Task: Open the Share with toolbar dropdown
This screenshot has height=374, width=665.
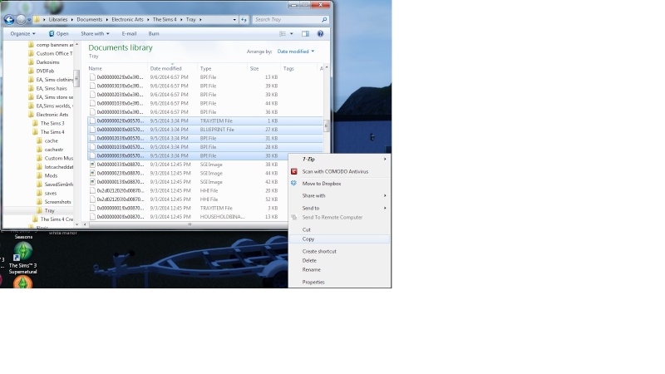Action: [95, 33]
